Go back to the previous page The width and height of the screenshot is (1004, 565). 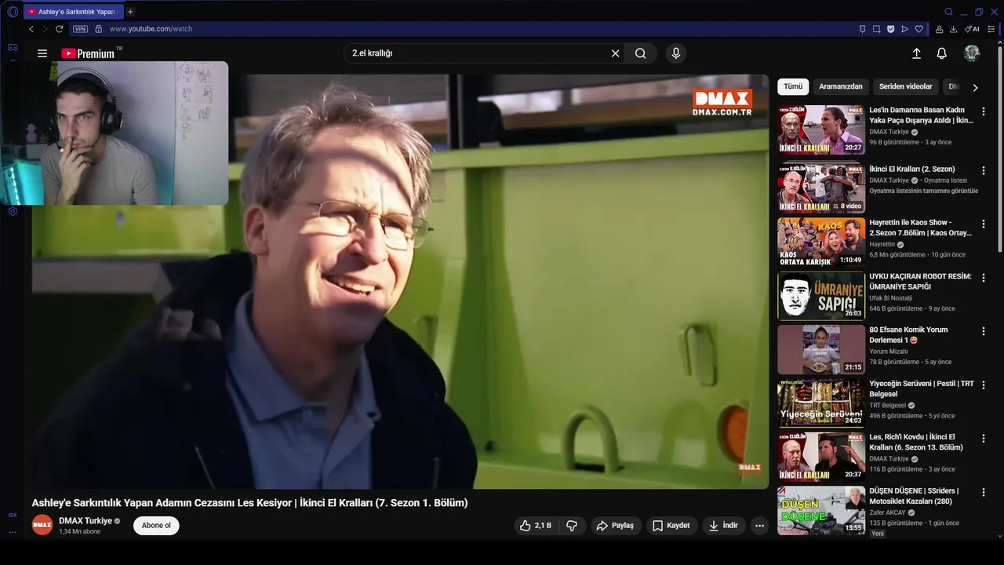(31, 29)
